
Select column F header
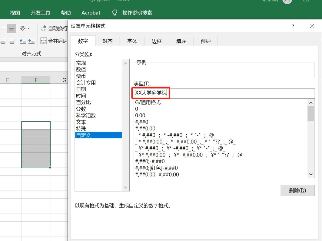coord(36,80)
